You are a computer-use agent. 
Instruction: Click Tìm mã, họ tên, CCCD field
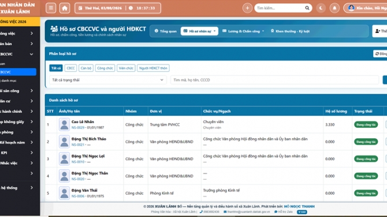click(274, 80)
